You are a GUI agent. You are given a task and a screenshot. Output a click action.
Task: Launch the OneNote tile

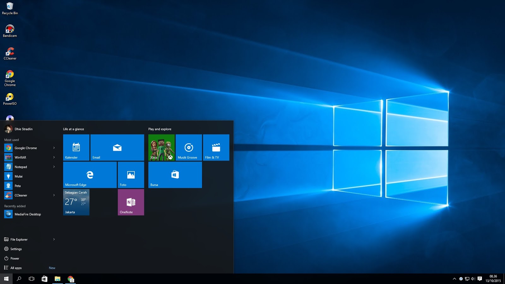(131, 202)
